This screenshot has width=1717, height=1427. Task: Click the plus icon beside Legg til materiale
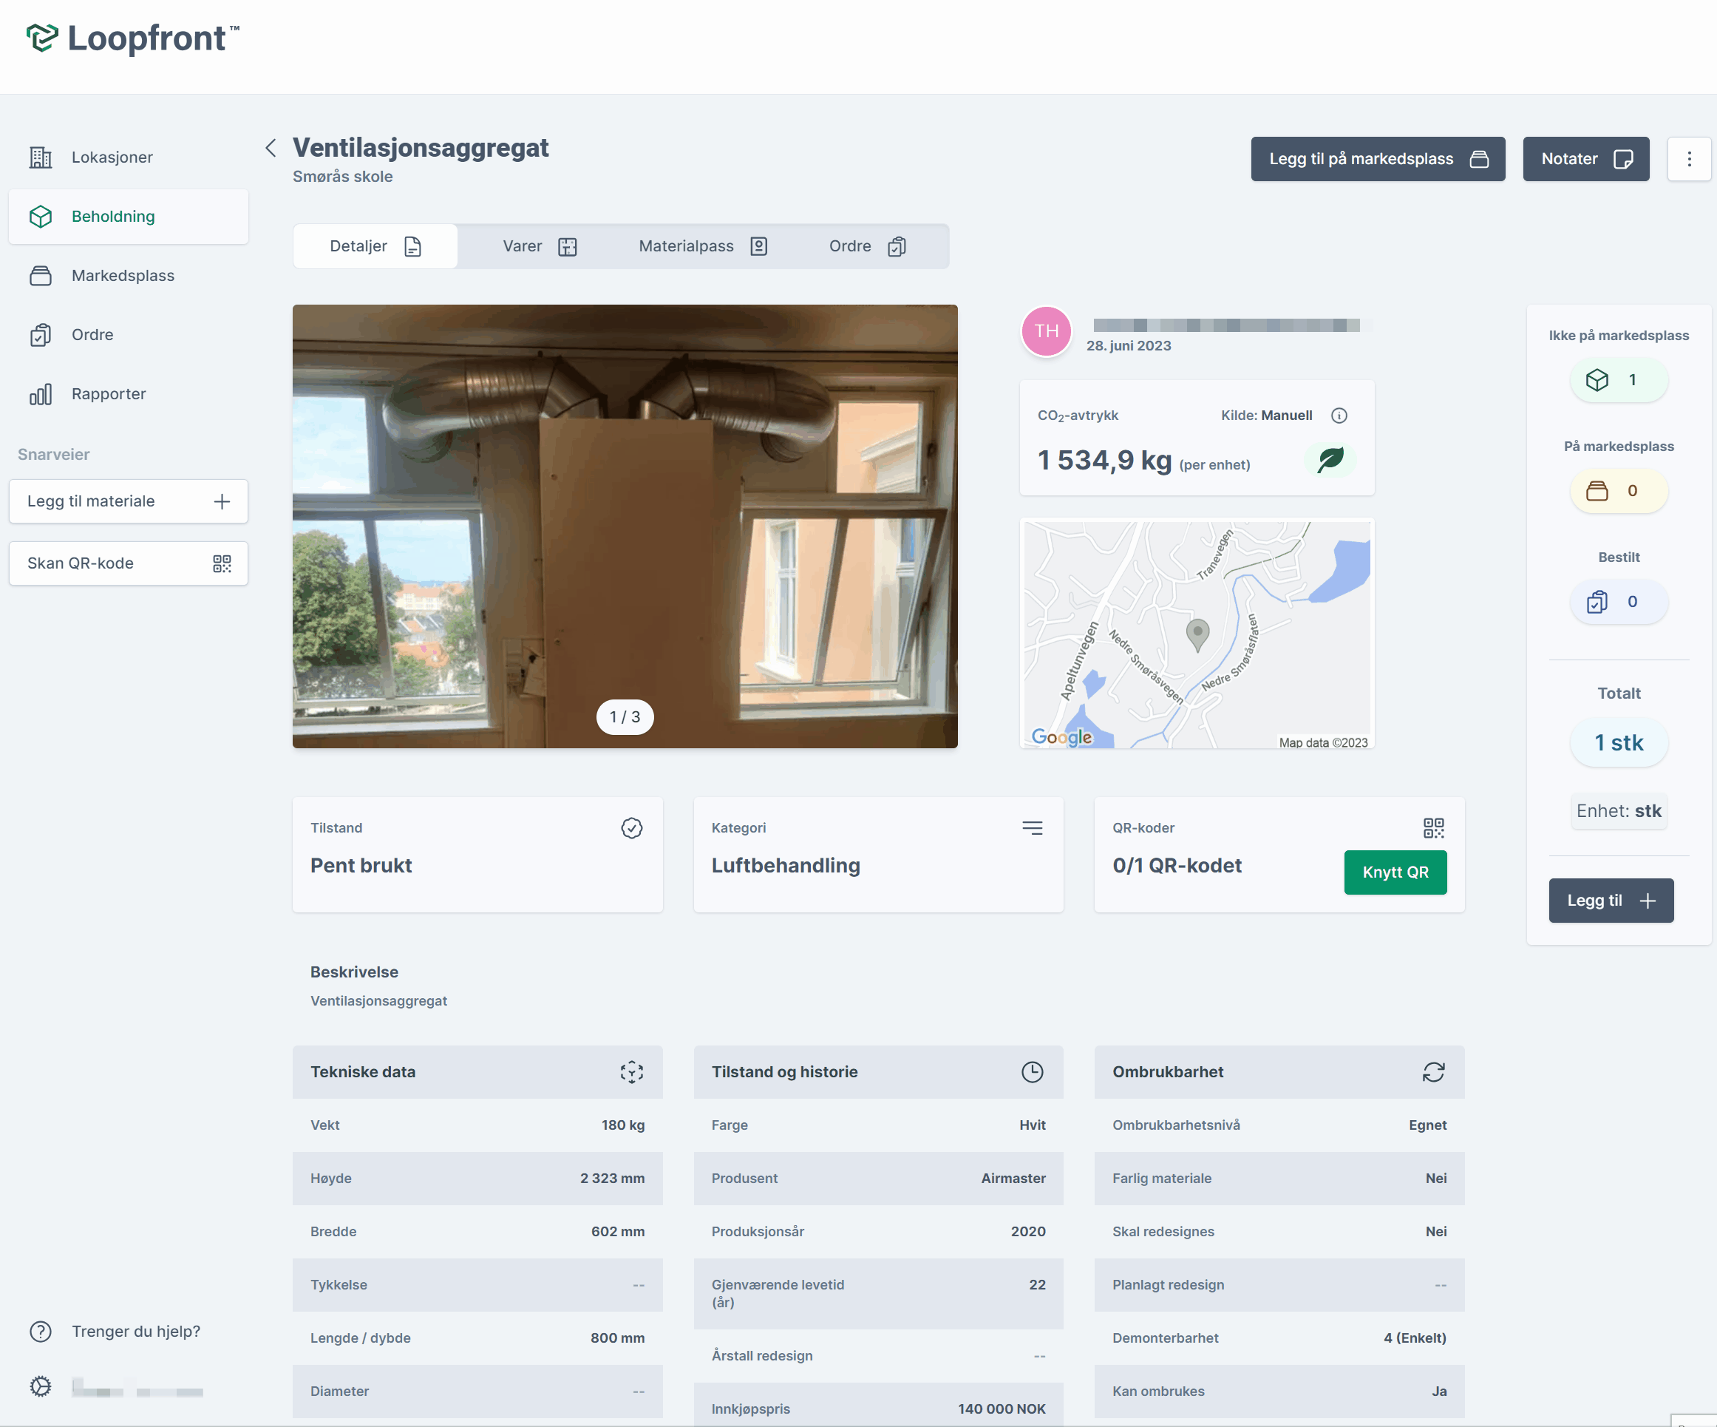[x=222, y=501]
